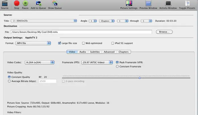Open the Framerate (FPS) dropdown
The image size is (198, 115).
97,62
